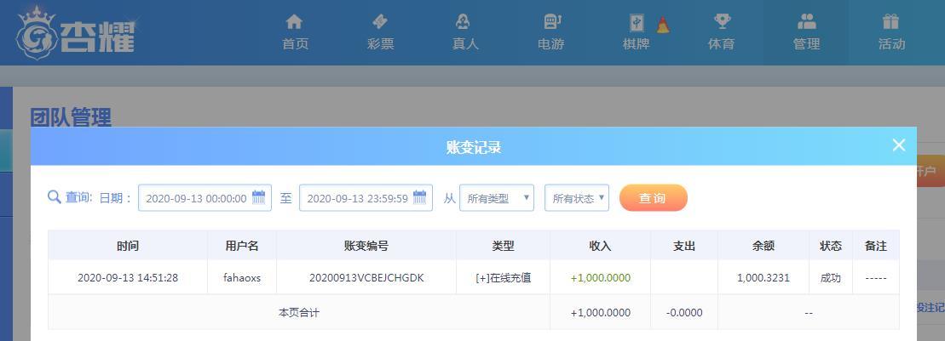
Task: Select the 棋牌 menu label
Action: [636, 44]
